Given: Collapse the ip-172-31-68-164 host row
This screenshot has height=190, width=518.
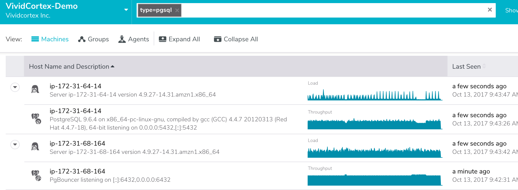Looking at the screenshot, I should pyautogui.click(x=15, y=145).
